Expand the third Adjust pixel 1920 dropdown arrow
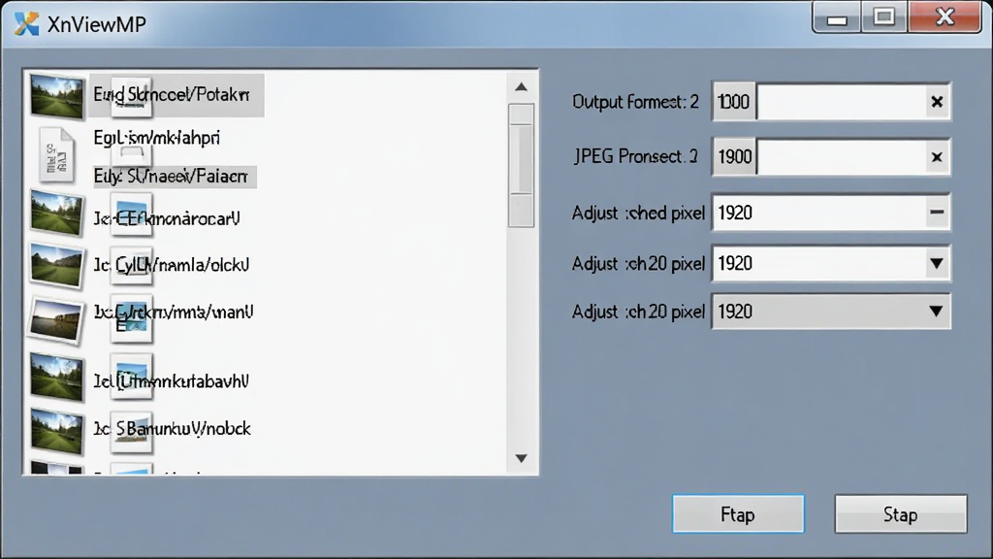This screenshot has width=993, height=559. [x=936, y=312]
